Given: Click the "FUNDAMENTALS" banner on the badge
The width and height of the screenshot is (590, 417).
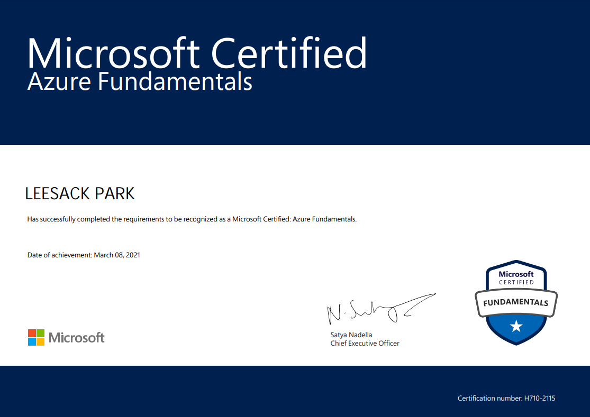Looking at the screenshot, I should click(516, 302).
